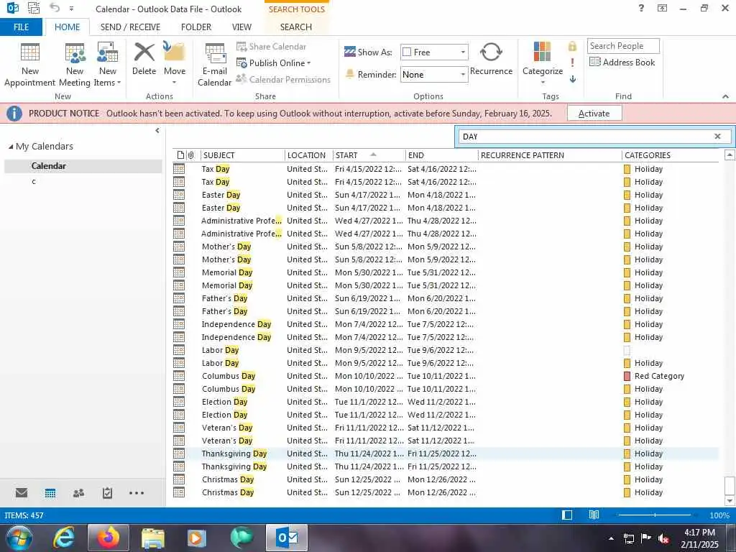Switch to Tasks navigation icon

point(107,493)
